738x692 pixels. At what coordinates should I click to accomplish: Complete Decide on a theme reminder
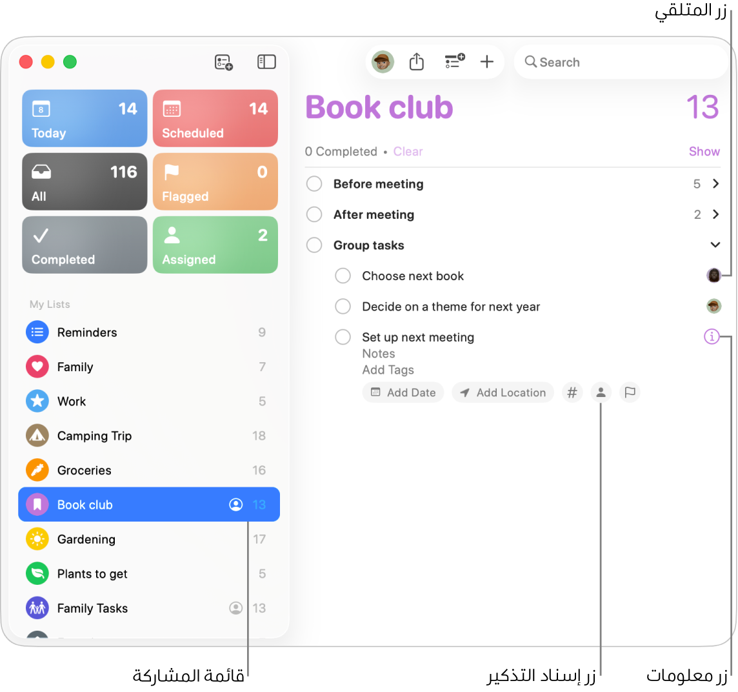tap(343, 306)
